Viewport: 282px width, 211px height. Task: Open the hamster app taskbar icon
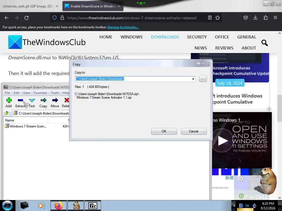76,206
